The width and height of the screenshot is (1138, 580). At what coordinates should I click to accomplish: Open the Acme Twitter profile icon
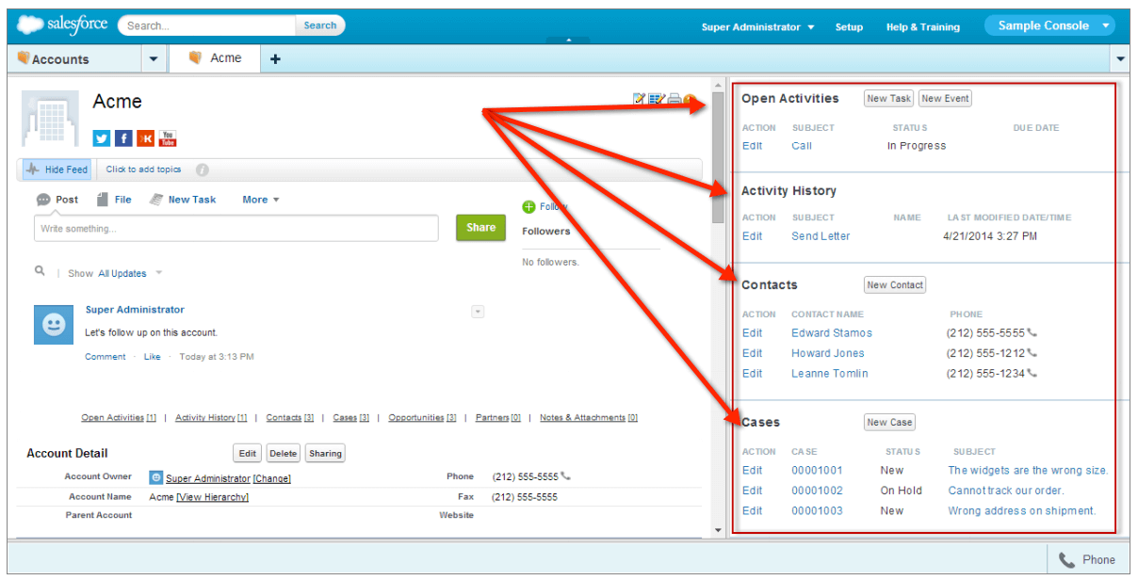point(102,138)
